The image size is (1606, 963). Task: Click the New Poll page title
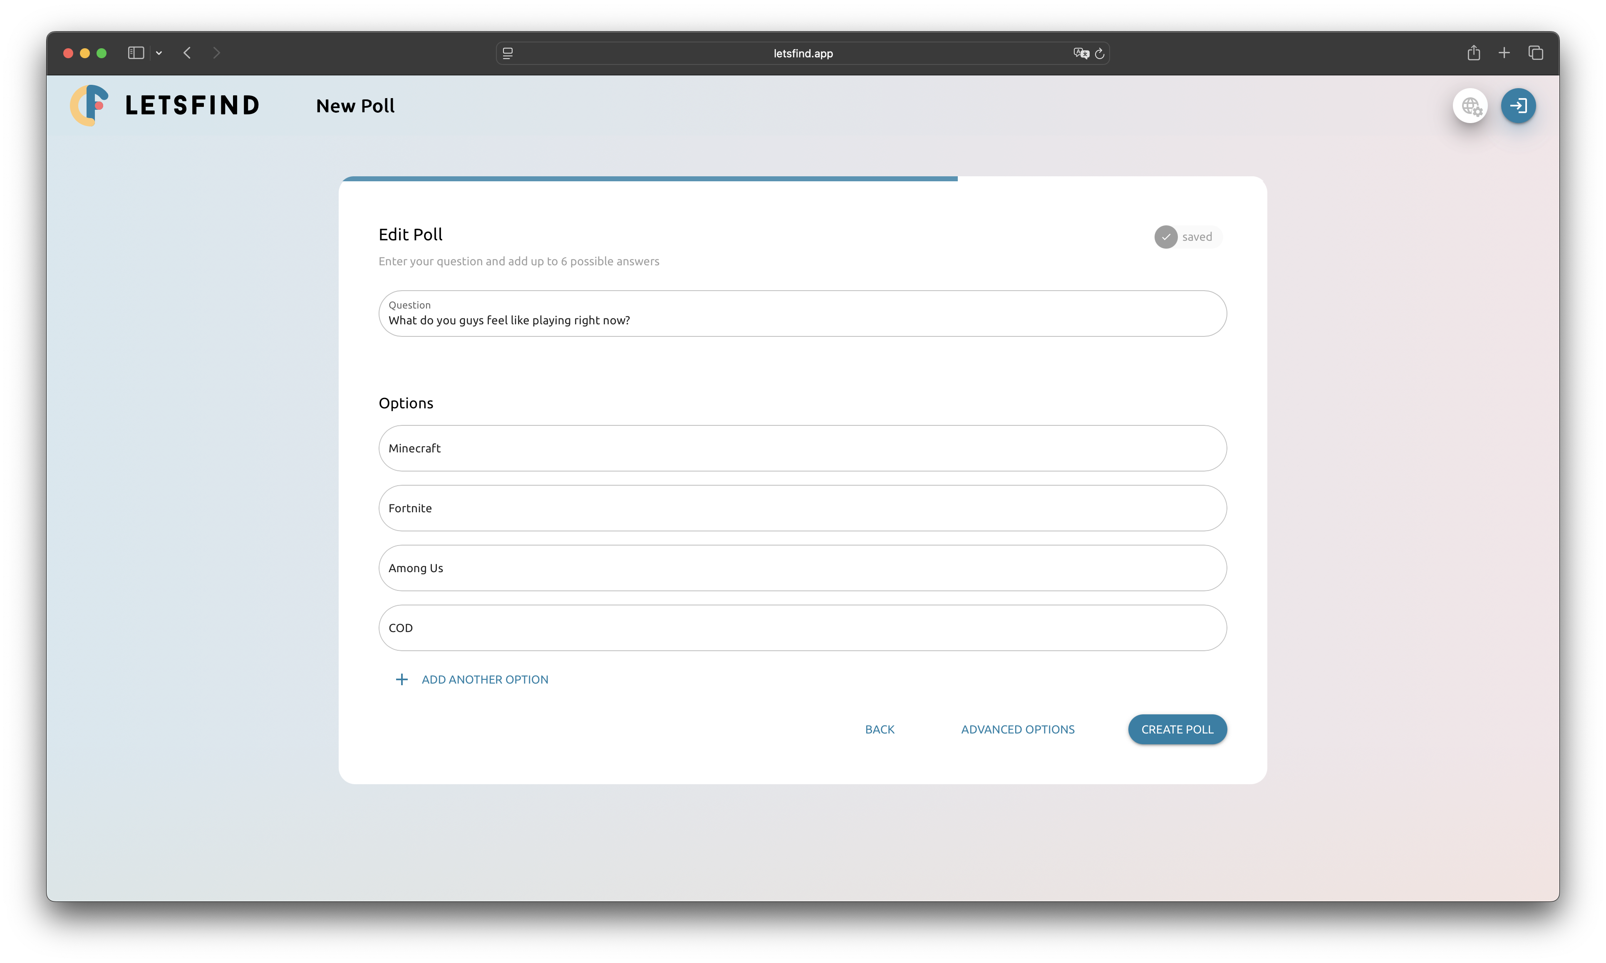[355, 106]
